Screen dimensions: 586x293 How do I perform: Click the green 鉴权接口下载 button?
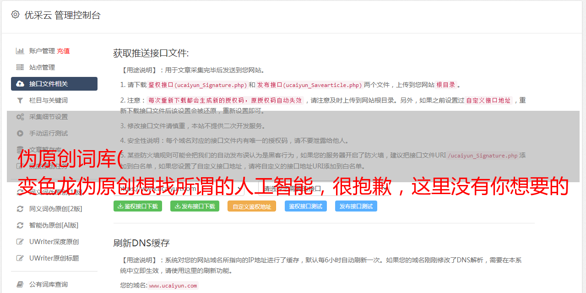click(138, 206)
